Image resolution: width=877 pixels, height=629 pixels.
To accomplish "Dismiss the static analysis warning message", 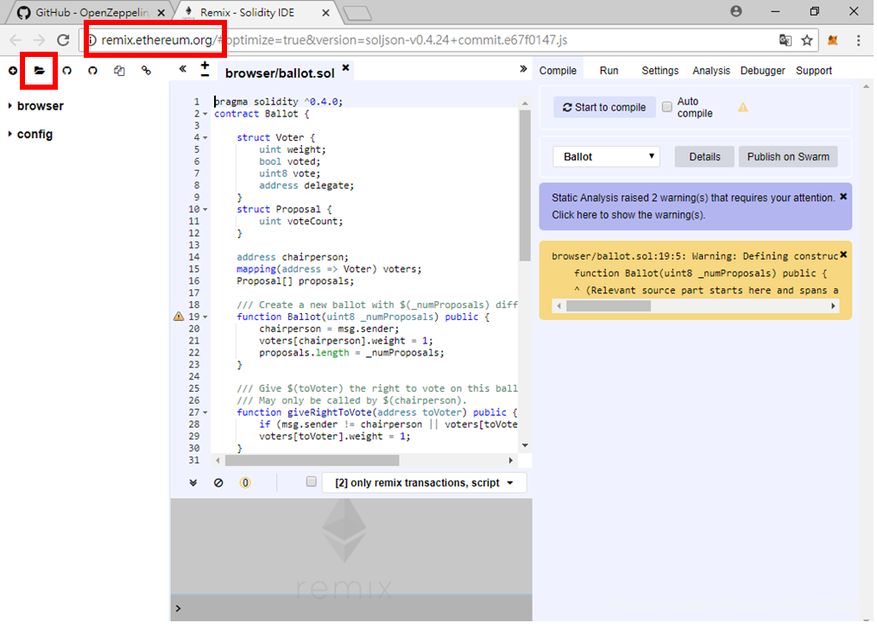I will click(x=843, y=197).
